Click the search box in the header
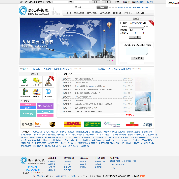 (x=85, y=7)
